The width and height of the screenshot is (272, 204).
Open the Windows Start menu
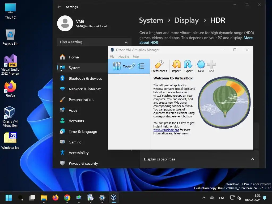[x=8, y=198]
